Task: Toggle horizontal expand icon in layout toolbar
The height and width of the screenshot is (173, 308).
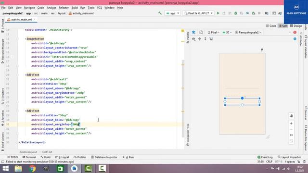Action: click(x=200, y=39)
